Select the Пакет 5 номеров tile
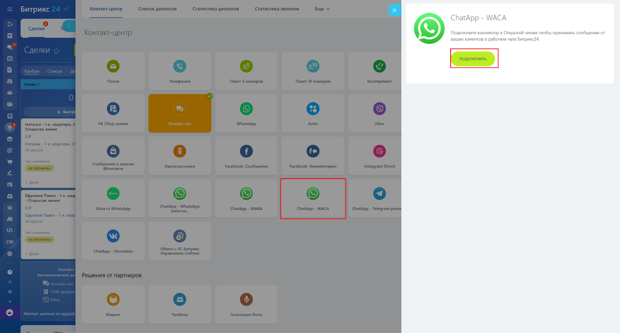Image resolution: width=620 pixels, height=333 pixels. [246, 71]
